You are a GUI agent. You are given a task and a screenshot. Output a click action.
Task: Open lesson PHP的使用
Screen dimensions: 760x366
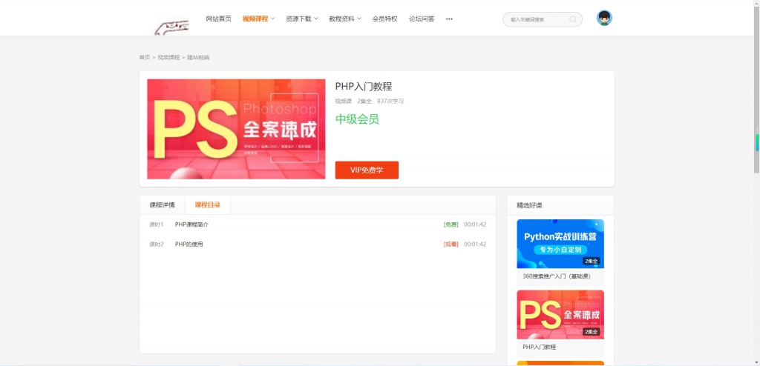[x=189, y=244]
